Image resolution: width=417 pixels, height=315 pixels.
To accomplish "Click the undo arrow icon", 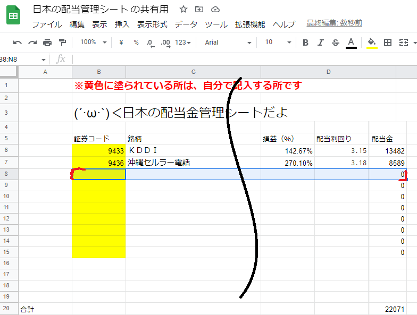I will [x=18, y=42].
